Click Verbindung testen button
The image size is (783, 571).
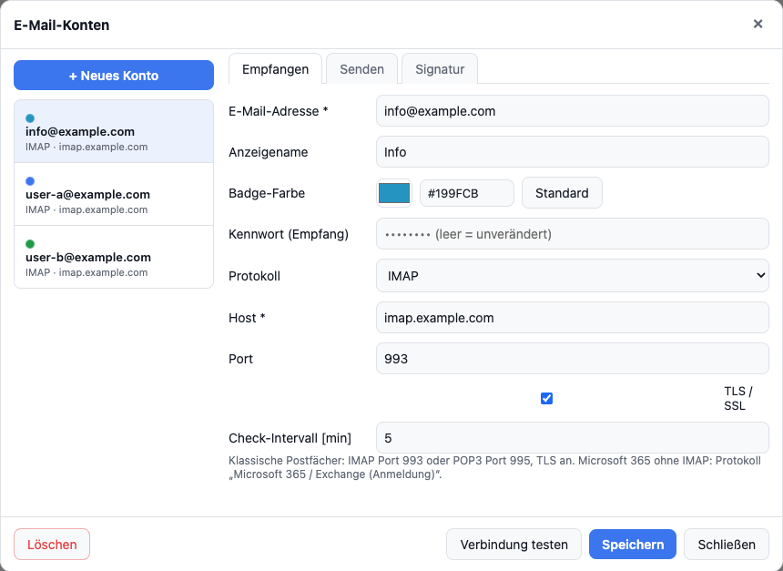[x=514, y=545]
